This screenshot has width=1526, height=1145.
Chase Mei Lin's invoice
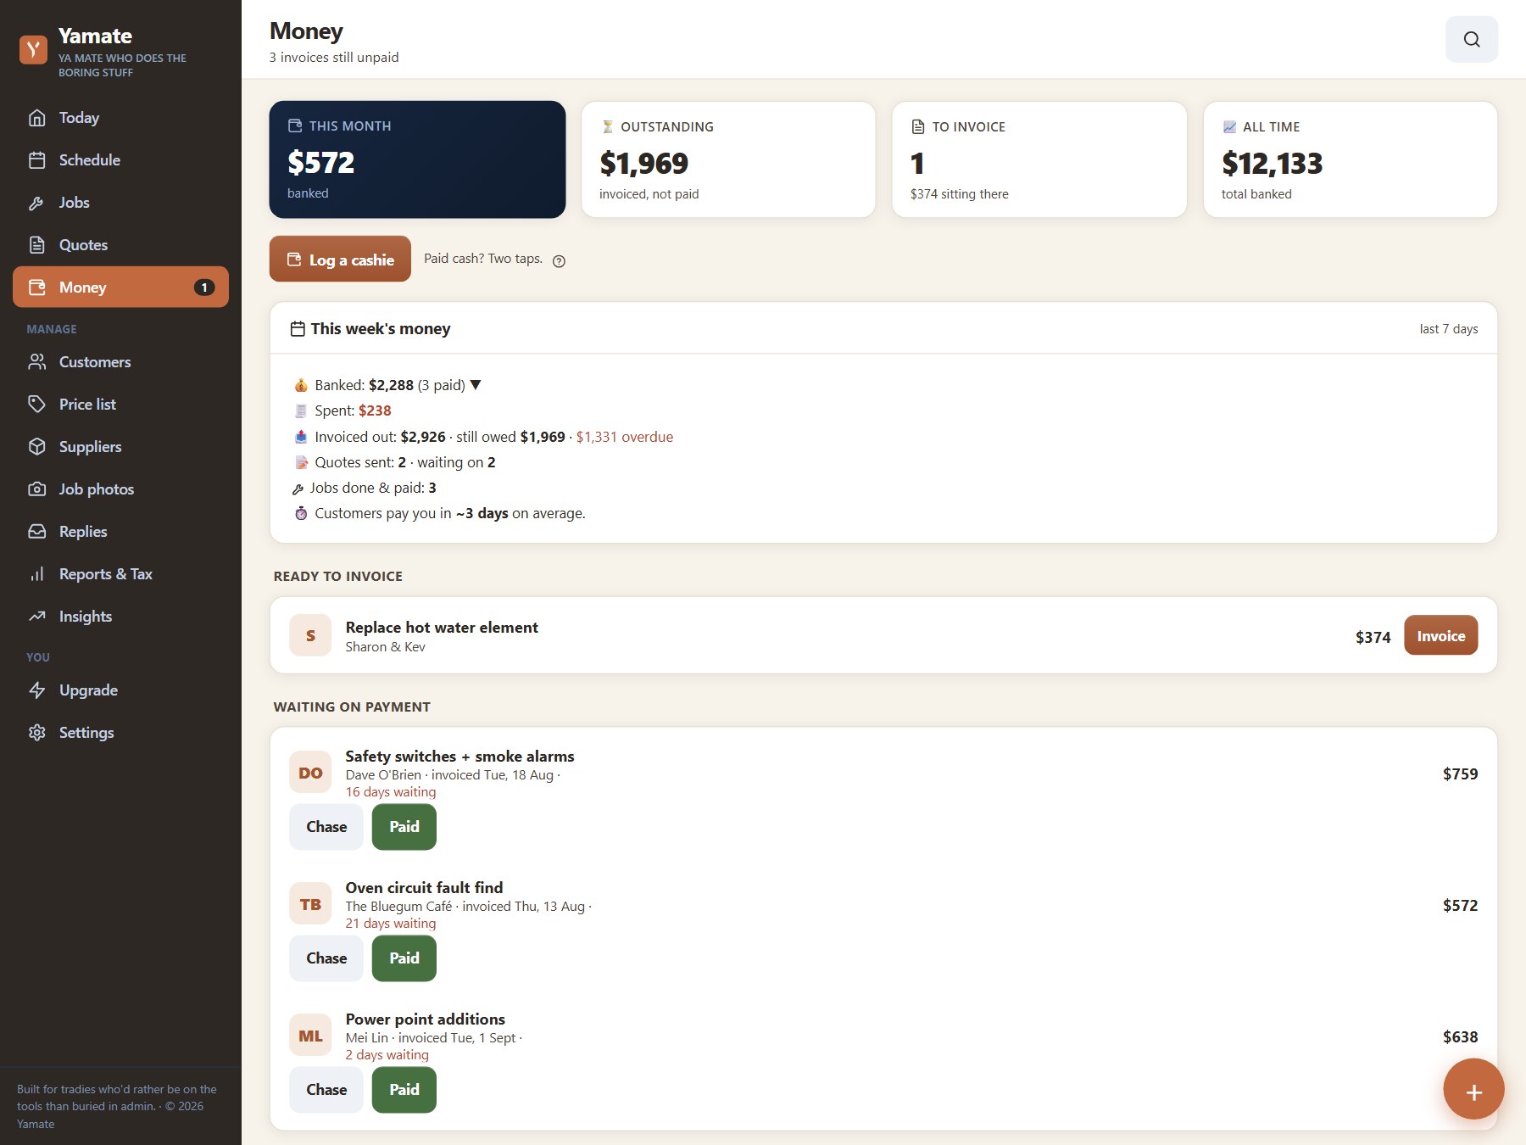point(326,1090)
